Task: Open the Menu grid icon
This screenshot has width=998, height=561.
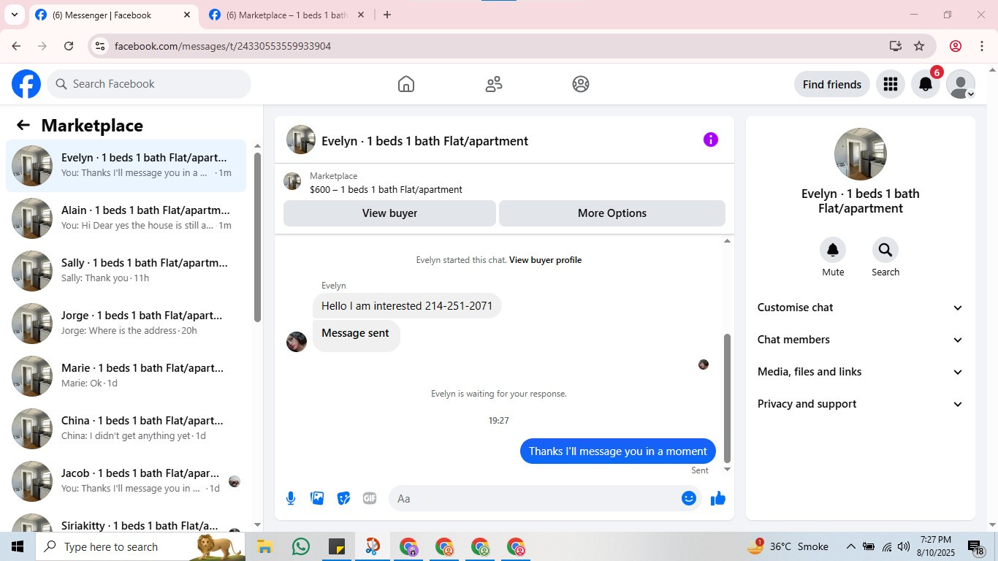Action: click(x=890, y=84)
